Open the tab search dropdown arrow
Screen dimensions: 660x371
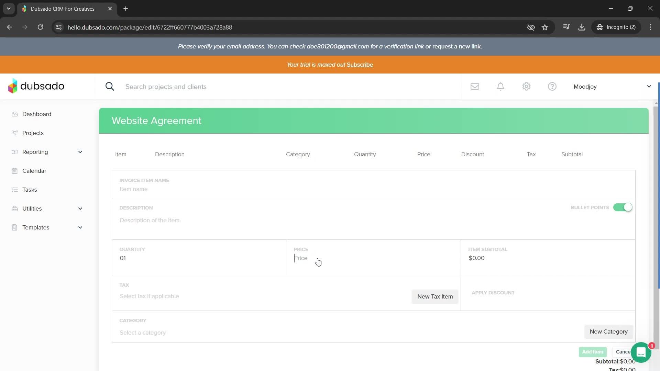coord(9,9)
